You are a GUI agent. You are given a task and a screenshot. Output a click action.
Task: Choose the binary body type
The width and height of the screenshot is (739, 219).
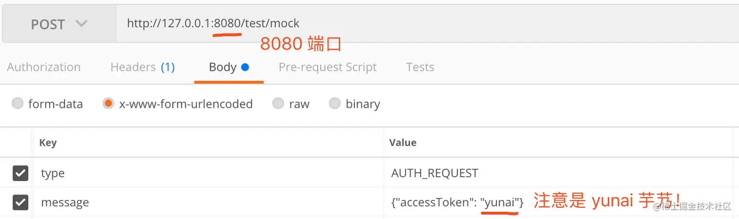tap(335, 103)
